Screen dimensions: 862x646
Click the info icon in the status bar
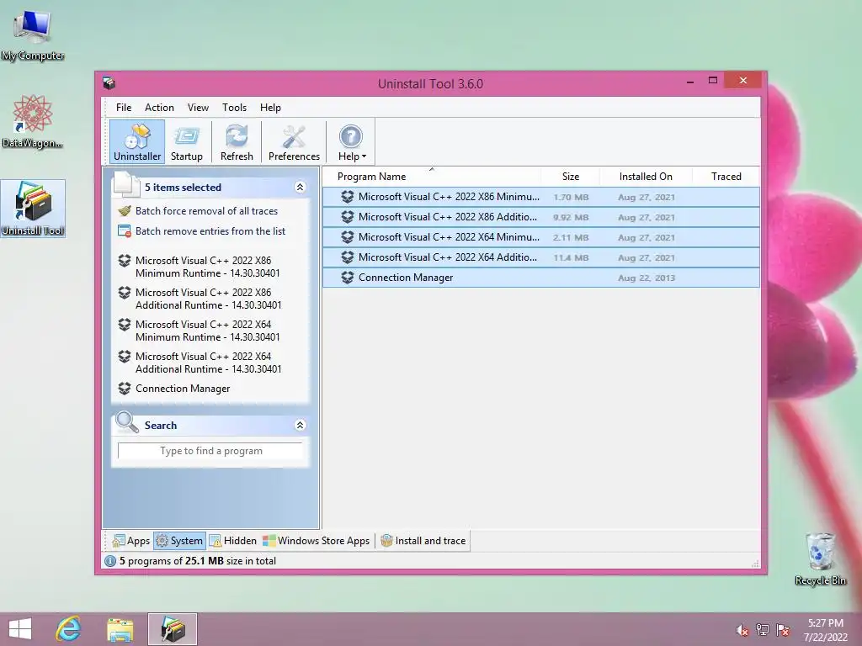point(110,561)
